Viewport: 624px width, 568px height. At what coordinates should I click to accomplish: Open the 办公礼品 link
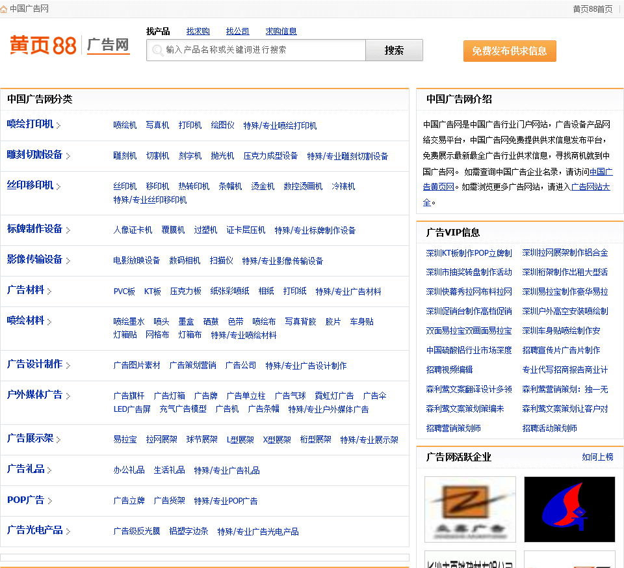pos(129,470)
